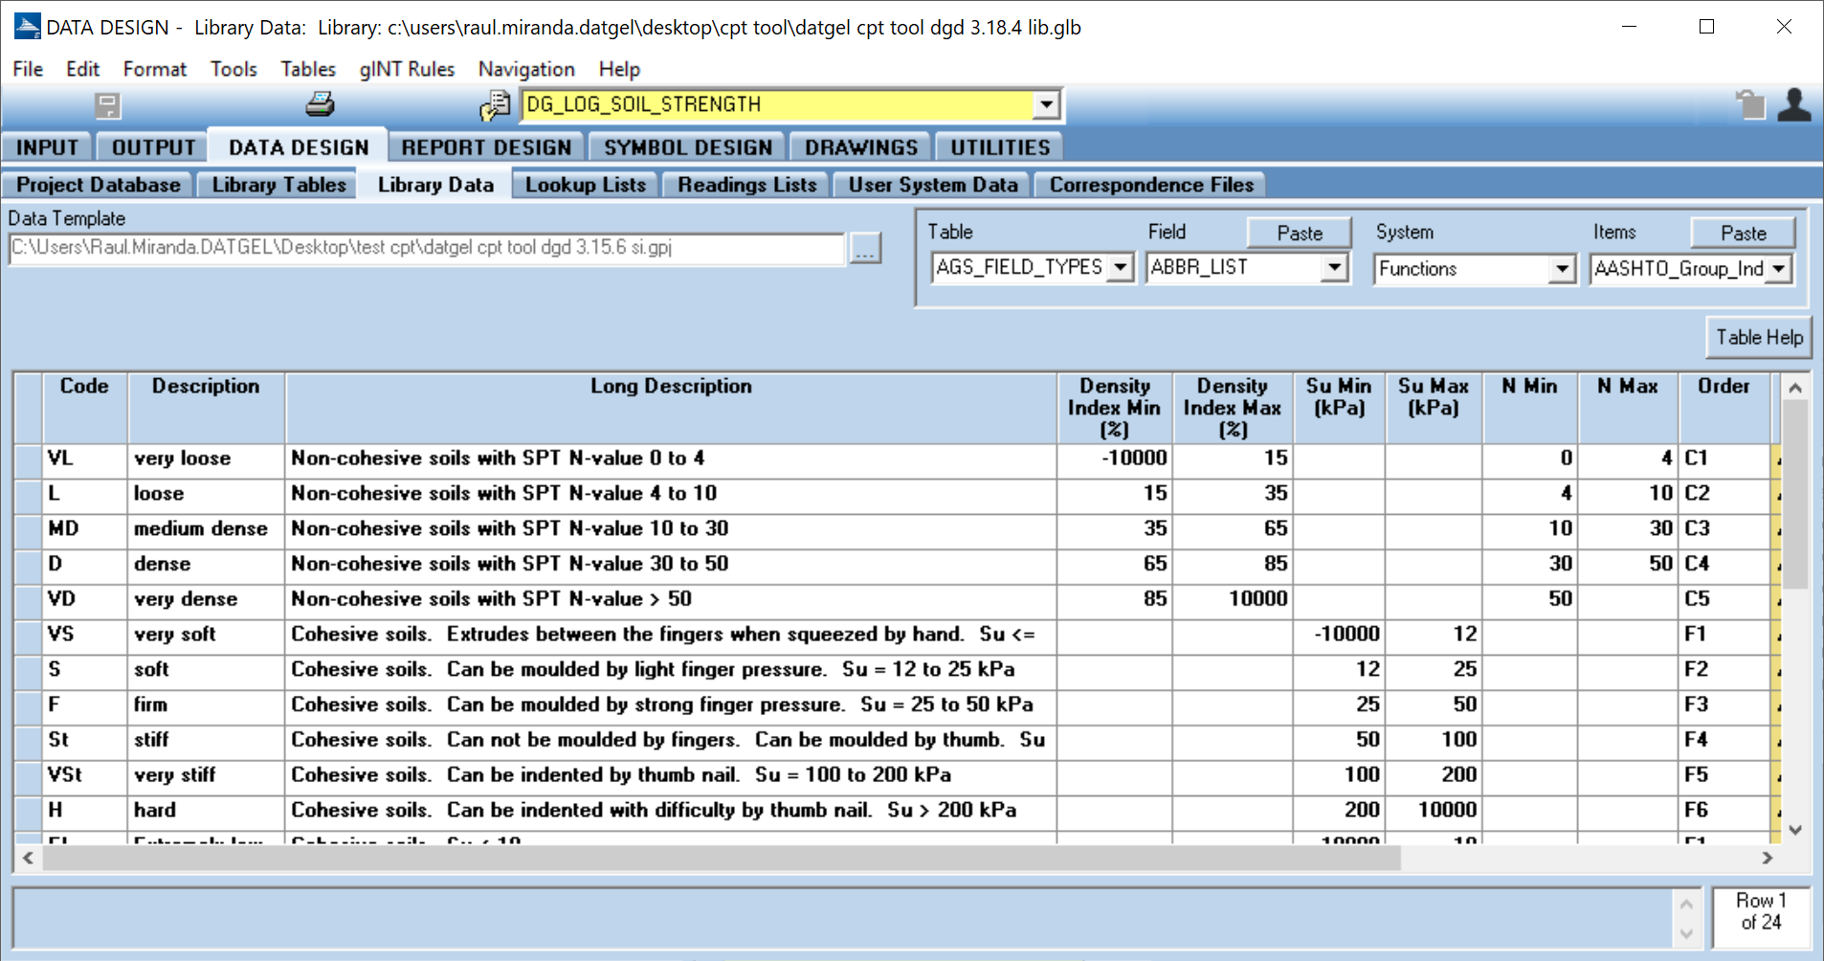Expand the ABBR_LIST Field dropdown
This screenshot has width=1824, height=961.
1334,268
